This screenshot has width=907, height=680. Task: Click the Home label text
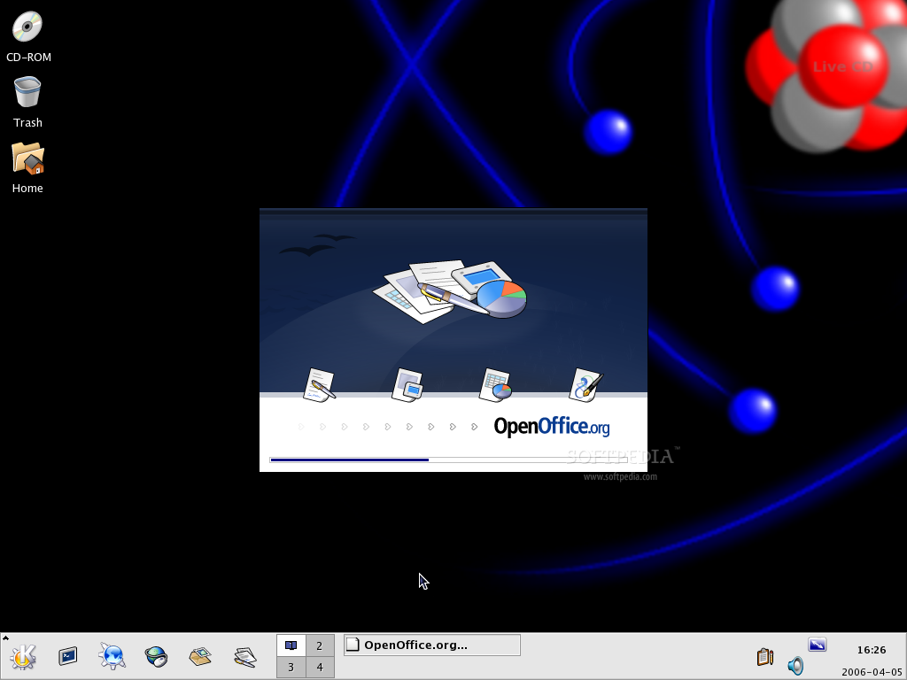click(27, 188)
